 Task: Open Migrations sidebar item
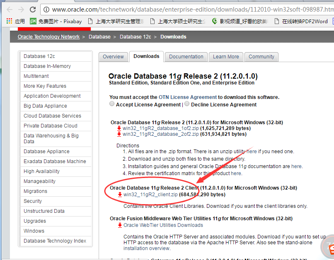pyautogui.click(x=56, y=191)
